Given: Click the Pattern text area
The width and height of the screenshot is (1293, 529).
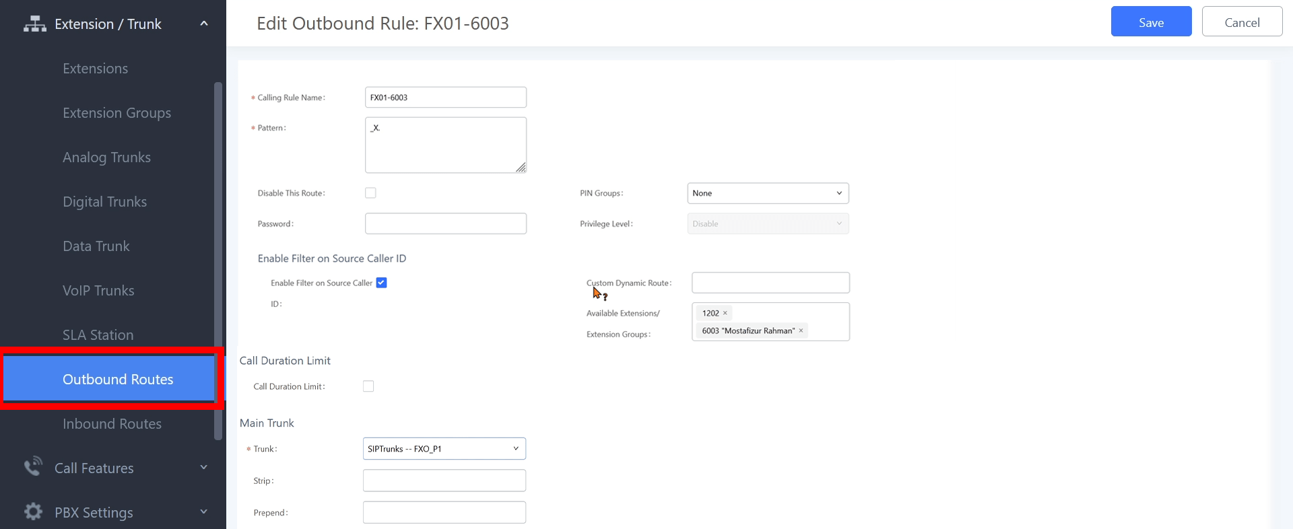Looking at the screenshot, I should (x=446, y=145).
